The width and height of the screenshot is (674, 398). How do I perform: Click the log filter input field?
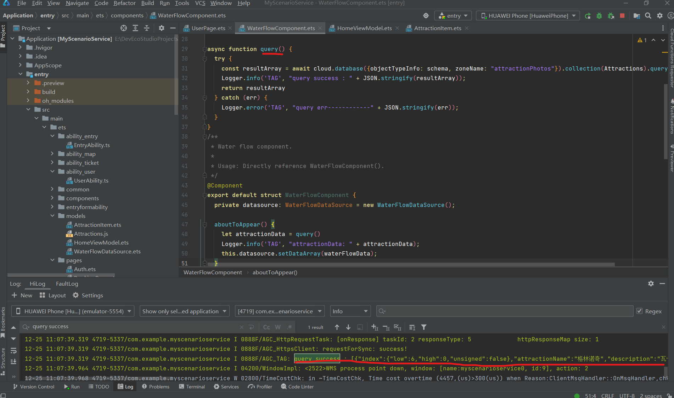point(505,311)
